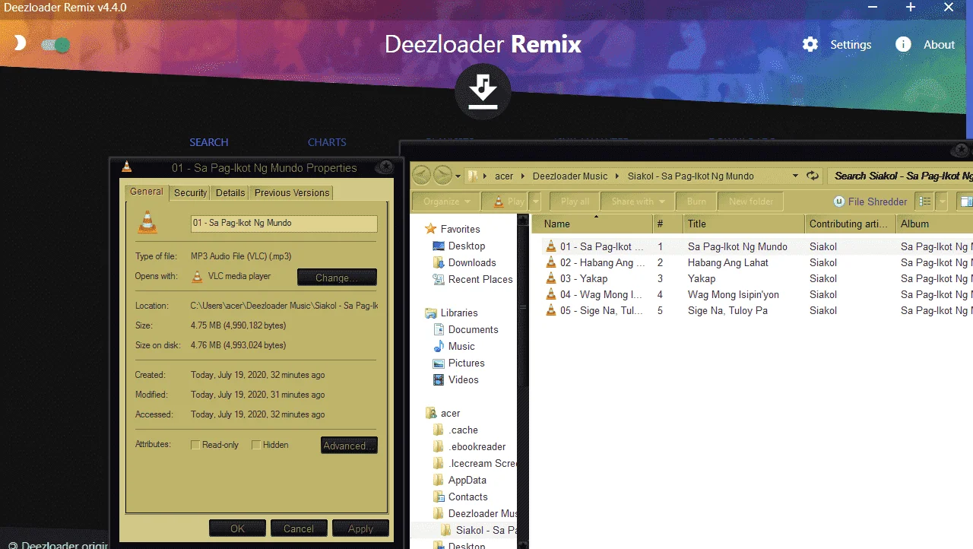The image size is (973, 549).
Task: Click Favorites star in navigation pane
Action: (431, 229)
